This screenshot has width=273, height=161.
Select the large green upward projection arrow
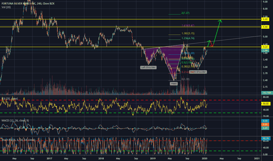(x=217, y=33)
